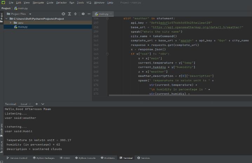Add a new terminal session with plus icon
The height and width of the screenshot is (163, 252).
coord(37,104)
